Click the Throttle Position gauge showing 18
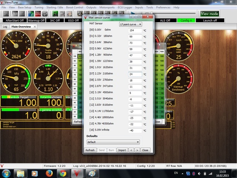 tap(48, 46)
